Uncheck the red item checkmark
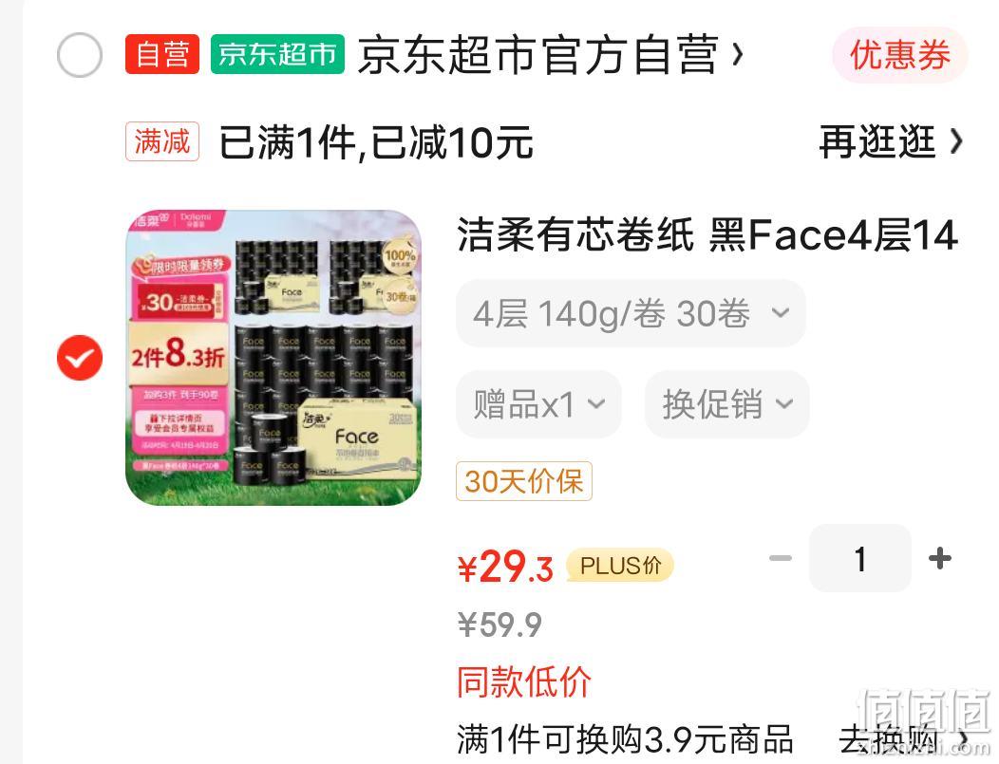 80,357
